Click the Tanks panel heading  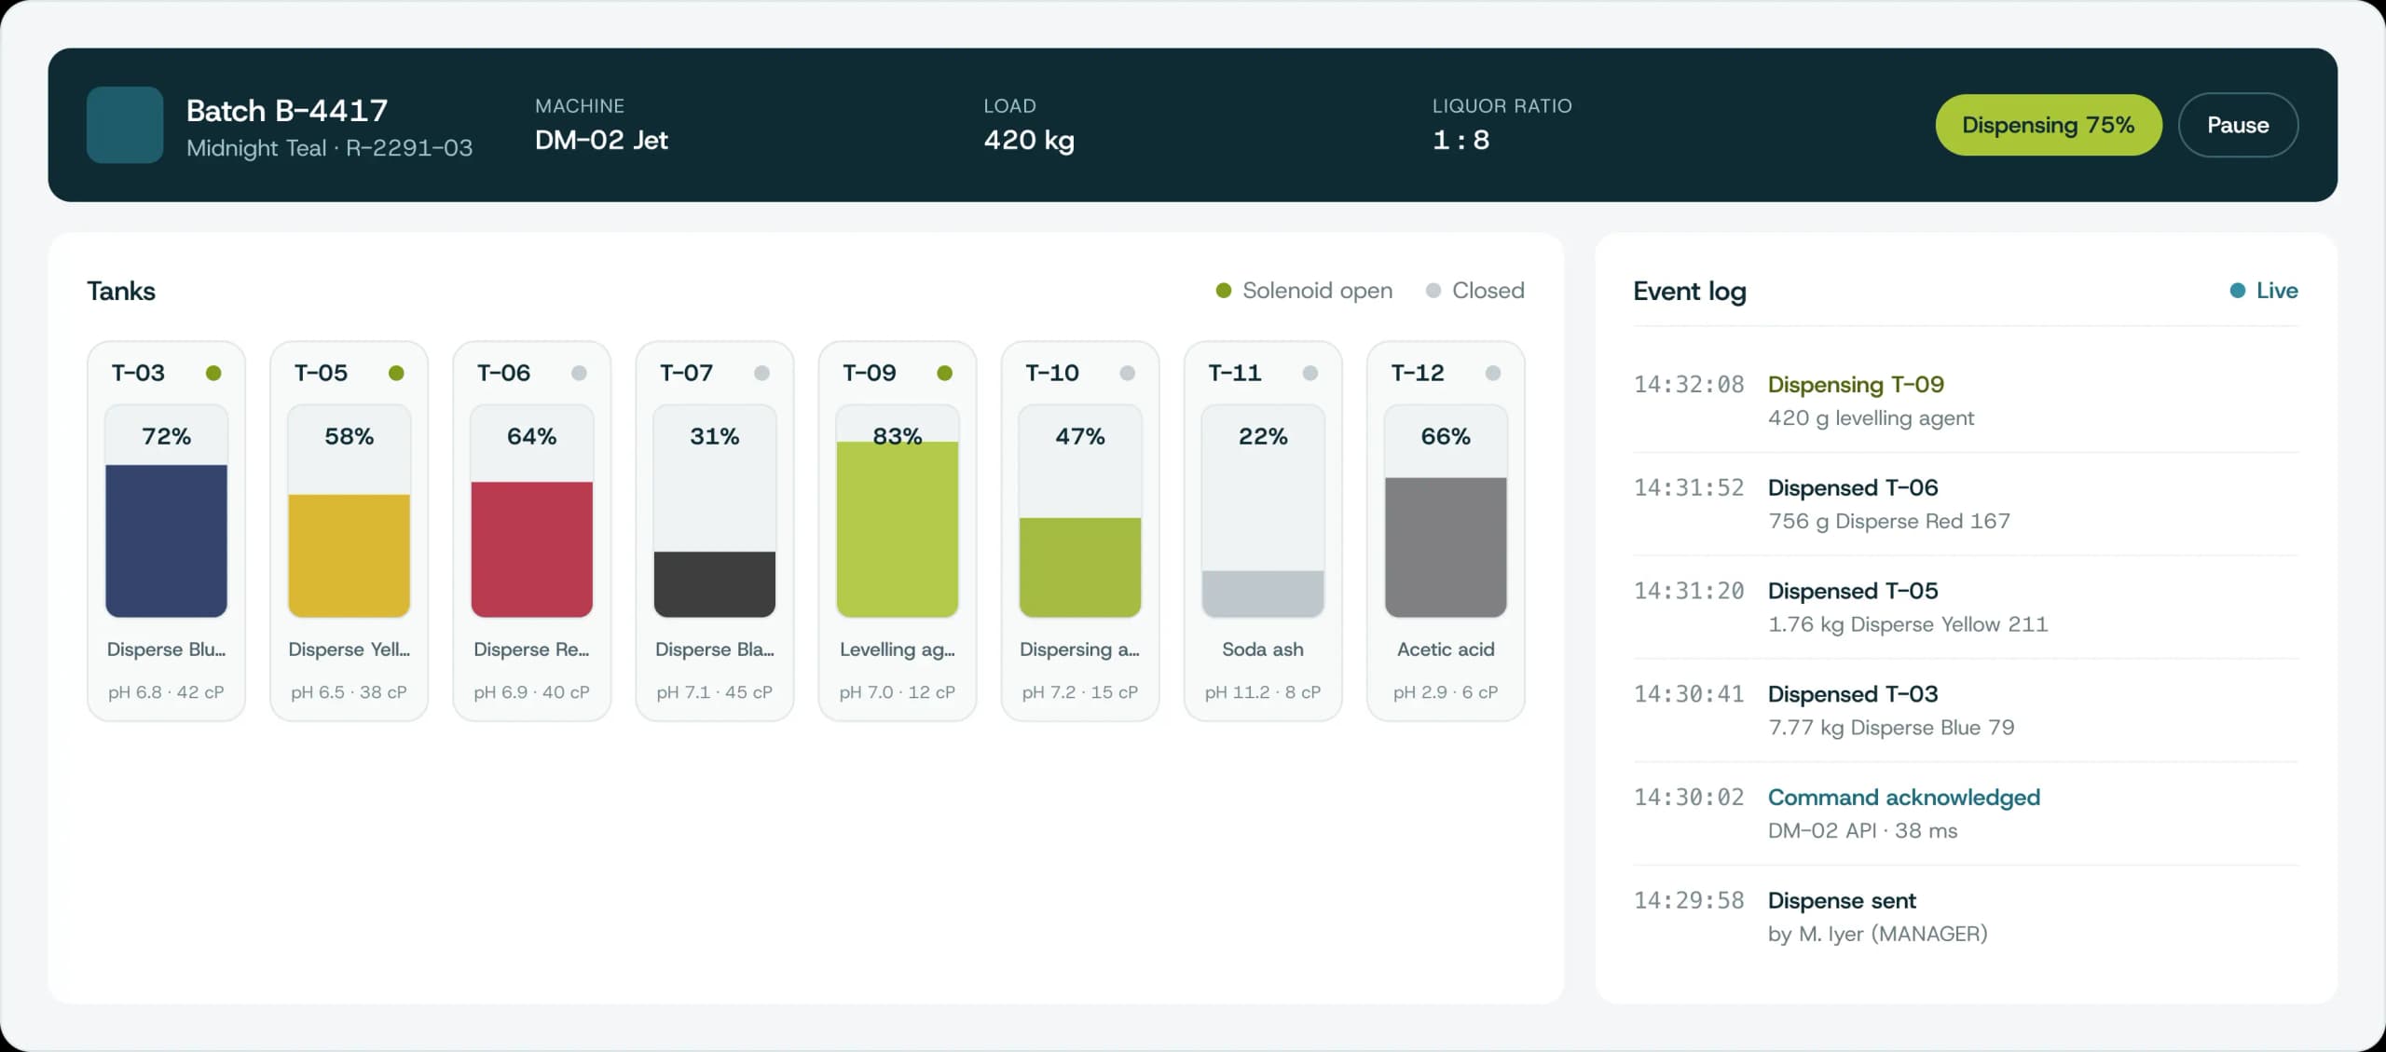(121, 291)
